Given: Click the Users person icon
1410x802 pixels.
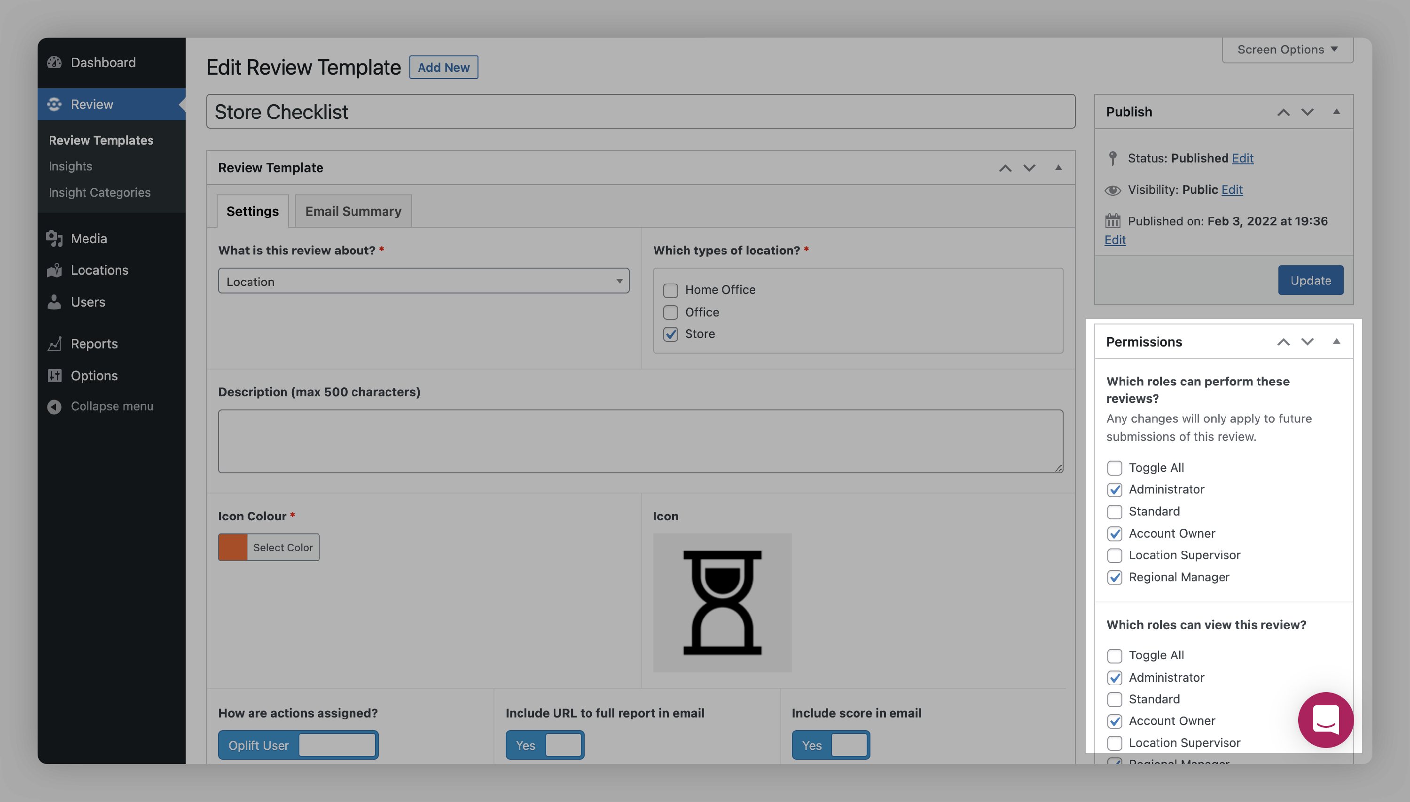Looking at the screenshot, I should [54, 302].
